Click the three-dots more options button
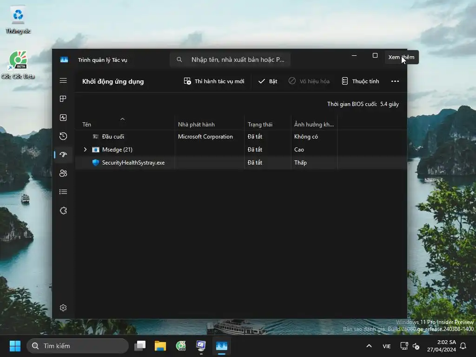476x357 pixels. 395,81
